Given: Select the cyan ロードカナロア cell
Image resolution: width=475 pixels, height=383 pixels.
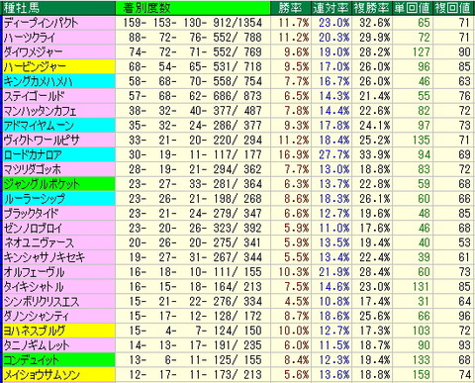Looking at the screenshot, I should point(59,154).
